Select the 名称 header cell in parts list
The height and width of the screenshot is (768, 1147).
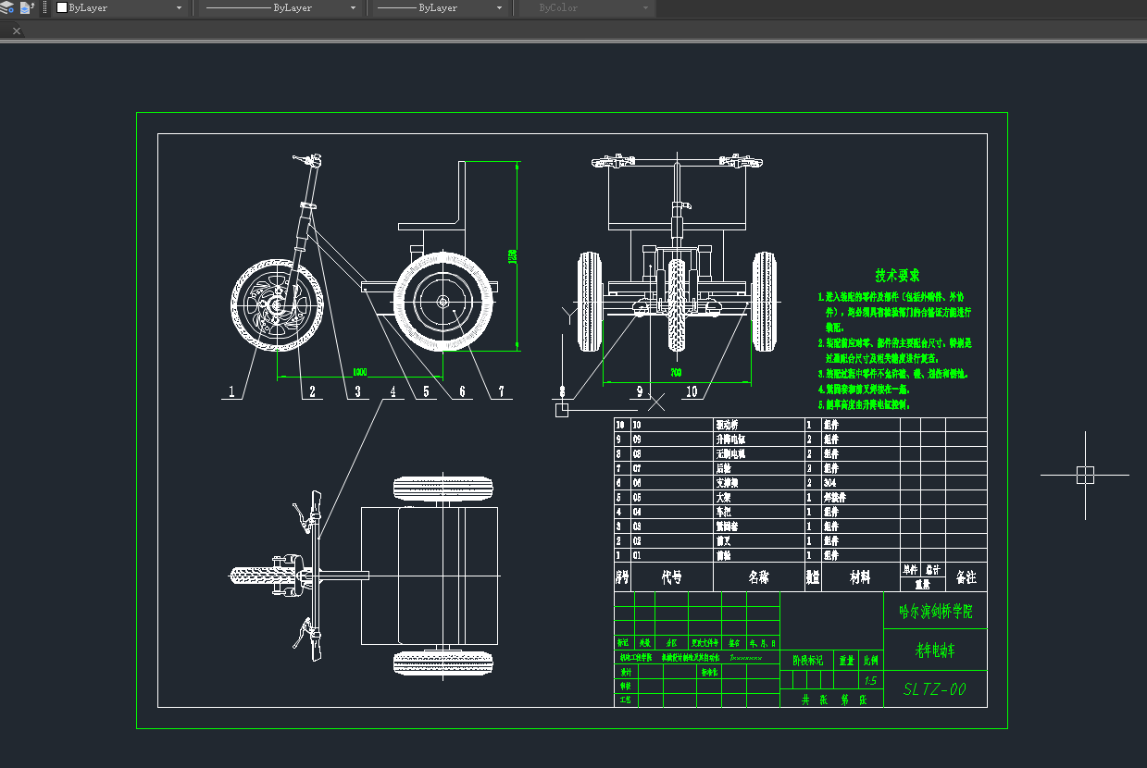coord(758,577)
